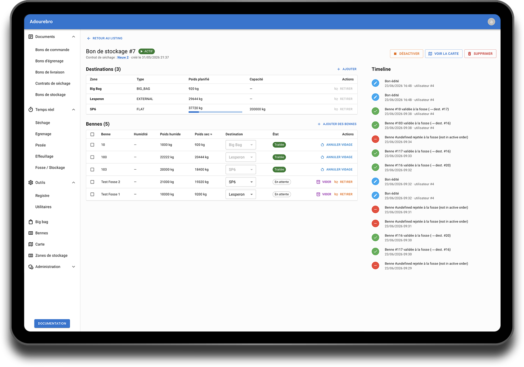Image resolution: width=524 pixels, height=367 pixels.
Task: Check the box for benne 103
Action: (x=92, y=170)
